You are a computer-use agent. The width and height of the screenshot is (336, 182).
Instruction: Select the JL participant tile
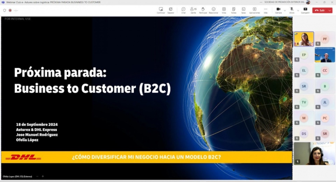click(x=325, y=102)
